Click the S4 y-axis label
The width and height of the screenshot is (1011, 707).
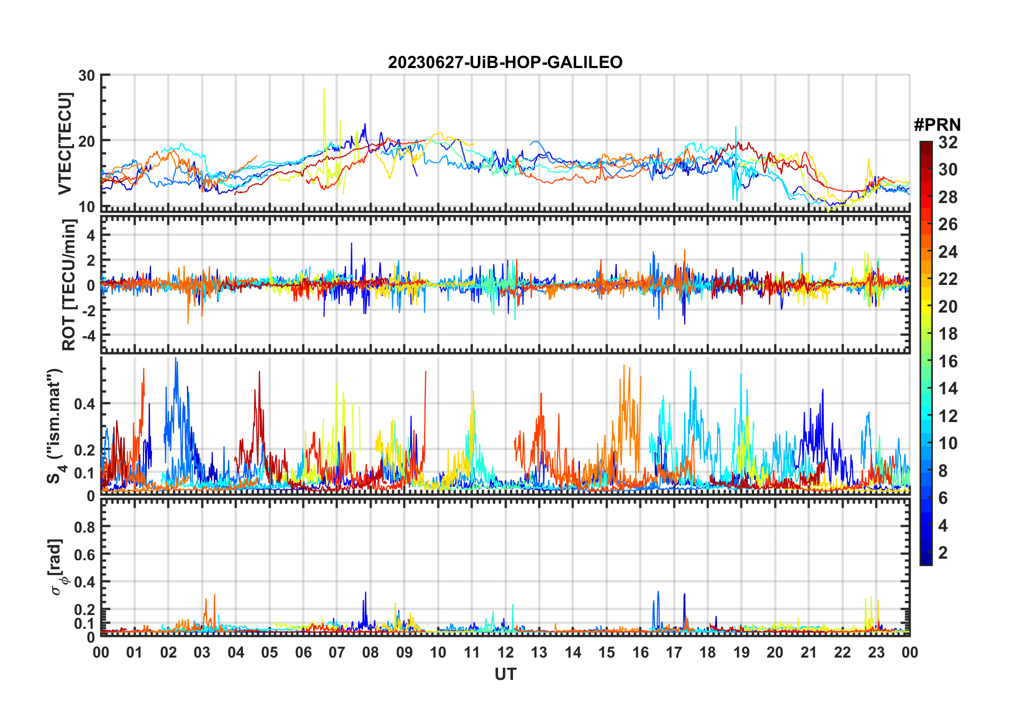[x=55, y=425]
